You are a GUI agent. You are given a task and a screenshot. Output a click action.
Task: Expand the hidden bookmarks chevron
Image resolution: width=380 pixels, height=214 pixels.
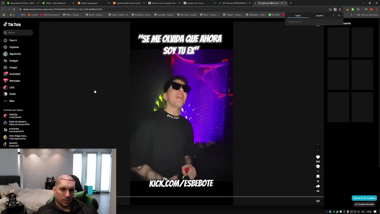[x=351, y=15]
